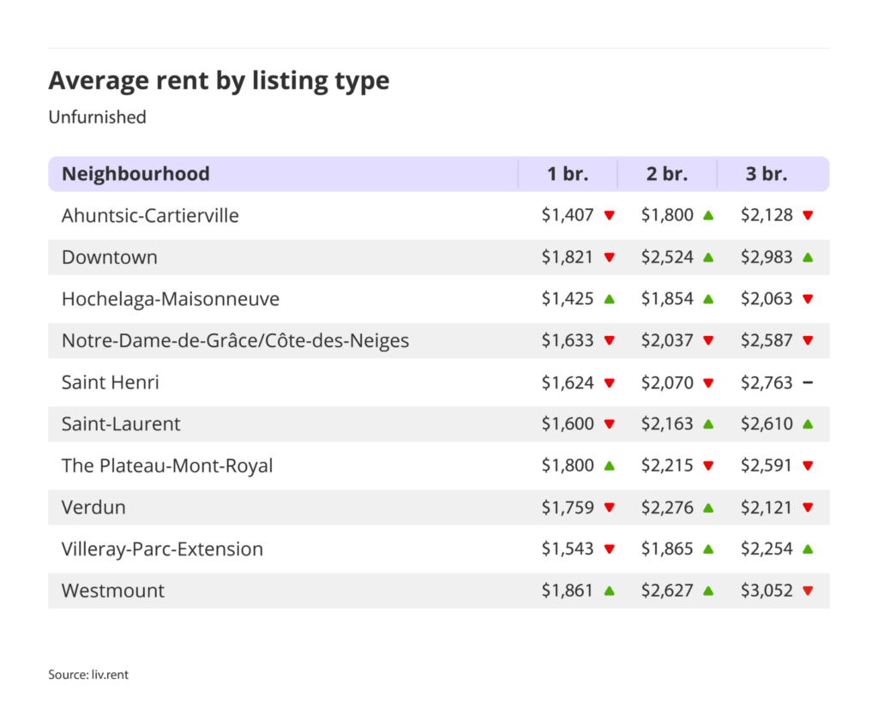Image resolution: width=878 pixels, height=702 pixels.
Task: Click red down arrow beside Villeray-Parc-Extension $1,543
Action: (609, 549)
